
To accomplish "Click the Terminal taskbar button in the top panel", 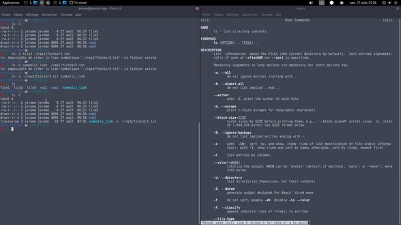I will coord(78,2).
